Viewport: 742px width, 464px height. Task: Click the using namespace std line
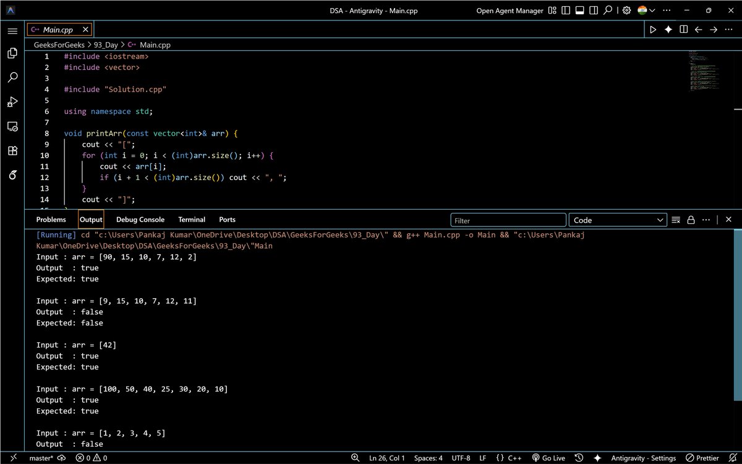pos(108,111)
